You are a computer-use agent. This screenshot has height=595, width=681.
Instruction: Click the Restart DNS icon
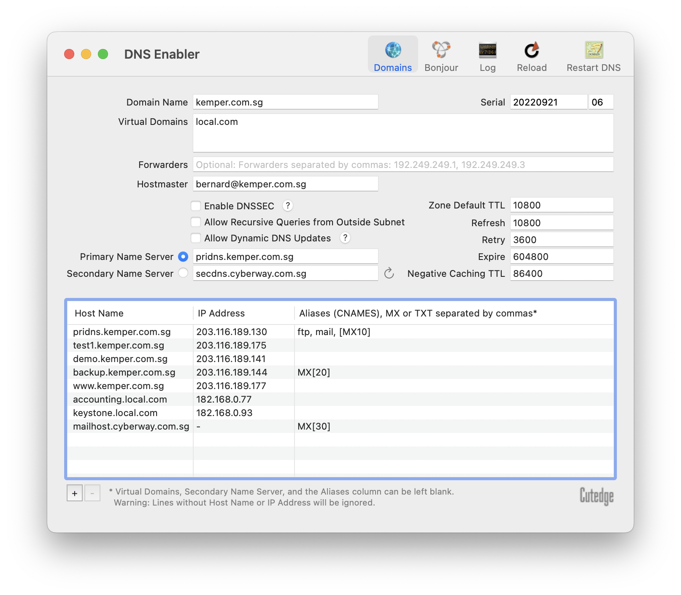593,51
